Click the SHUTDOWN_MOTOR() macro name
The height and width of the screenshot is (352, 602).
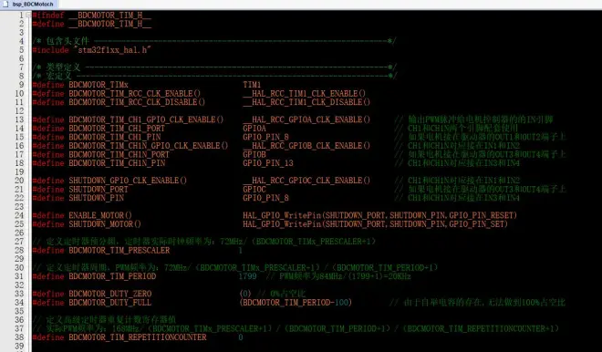coord(105,224)
